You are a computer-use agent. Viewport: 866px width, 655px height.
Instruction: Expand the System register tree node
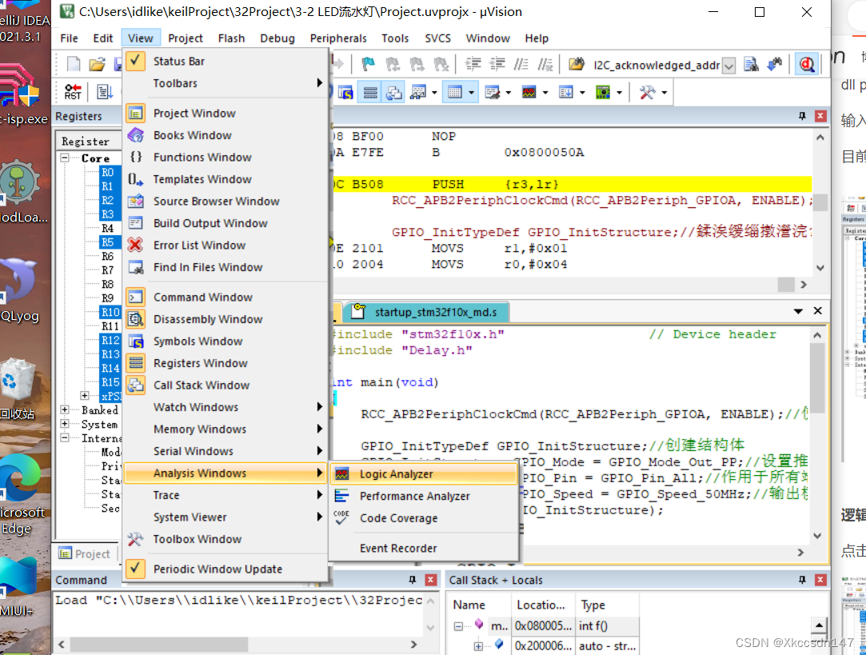click(65, 424)
